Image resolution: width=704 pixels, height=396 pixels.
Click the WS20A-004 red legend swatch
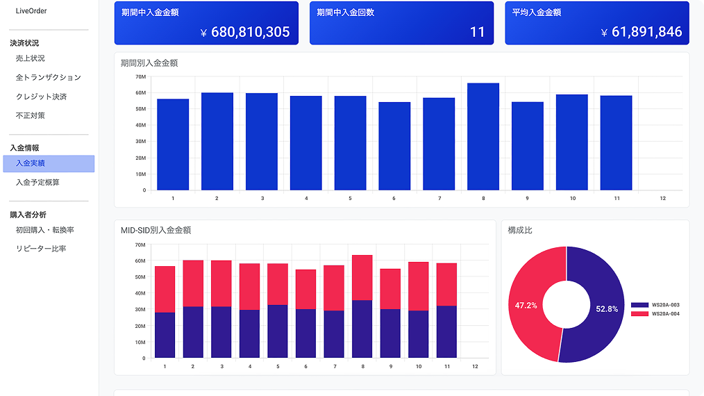click(x=639, y=314)
